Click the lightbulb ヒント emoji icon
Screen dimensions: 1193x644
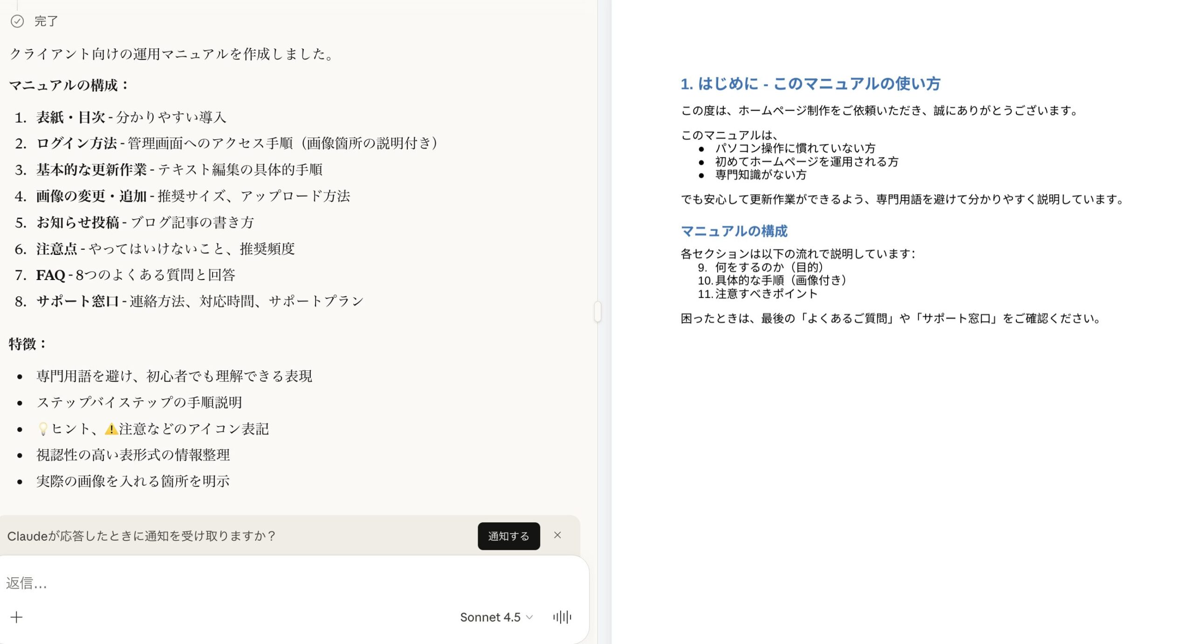tap(43, 429)
